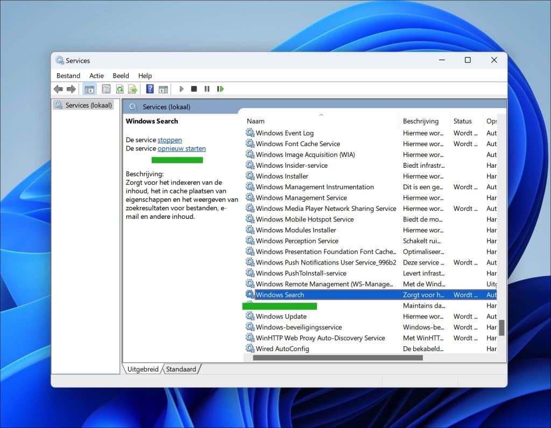The width and height of the screenshot is (551, 428).
Task: Select WinHTTP Web Proxy Auto-Discovery Service
Action: click(x=321, y=338)
